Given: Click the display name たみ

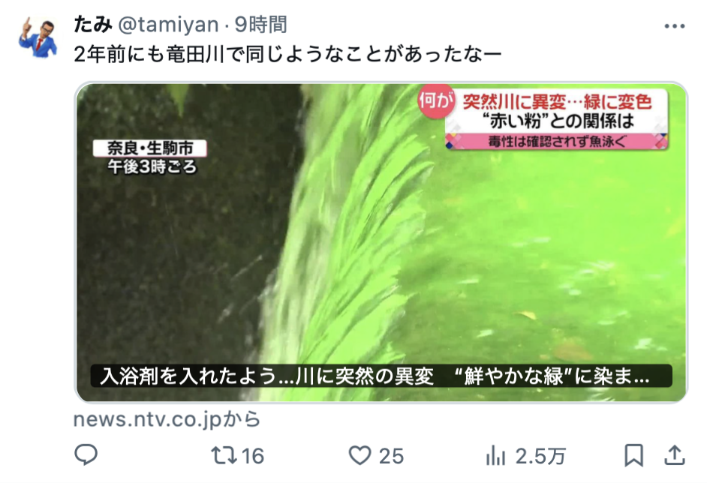Looking at the screenshot, I should coord(92,24).
